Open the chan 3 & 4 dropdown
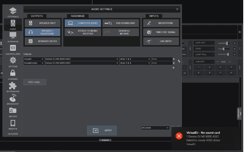 click(135, 63)
